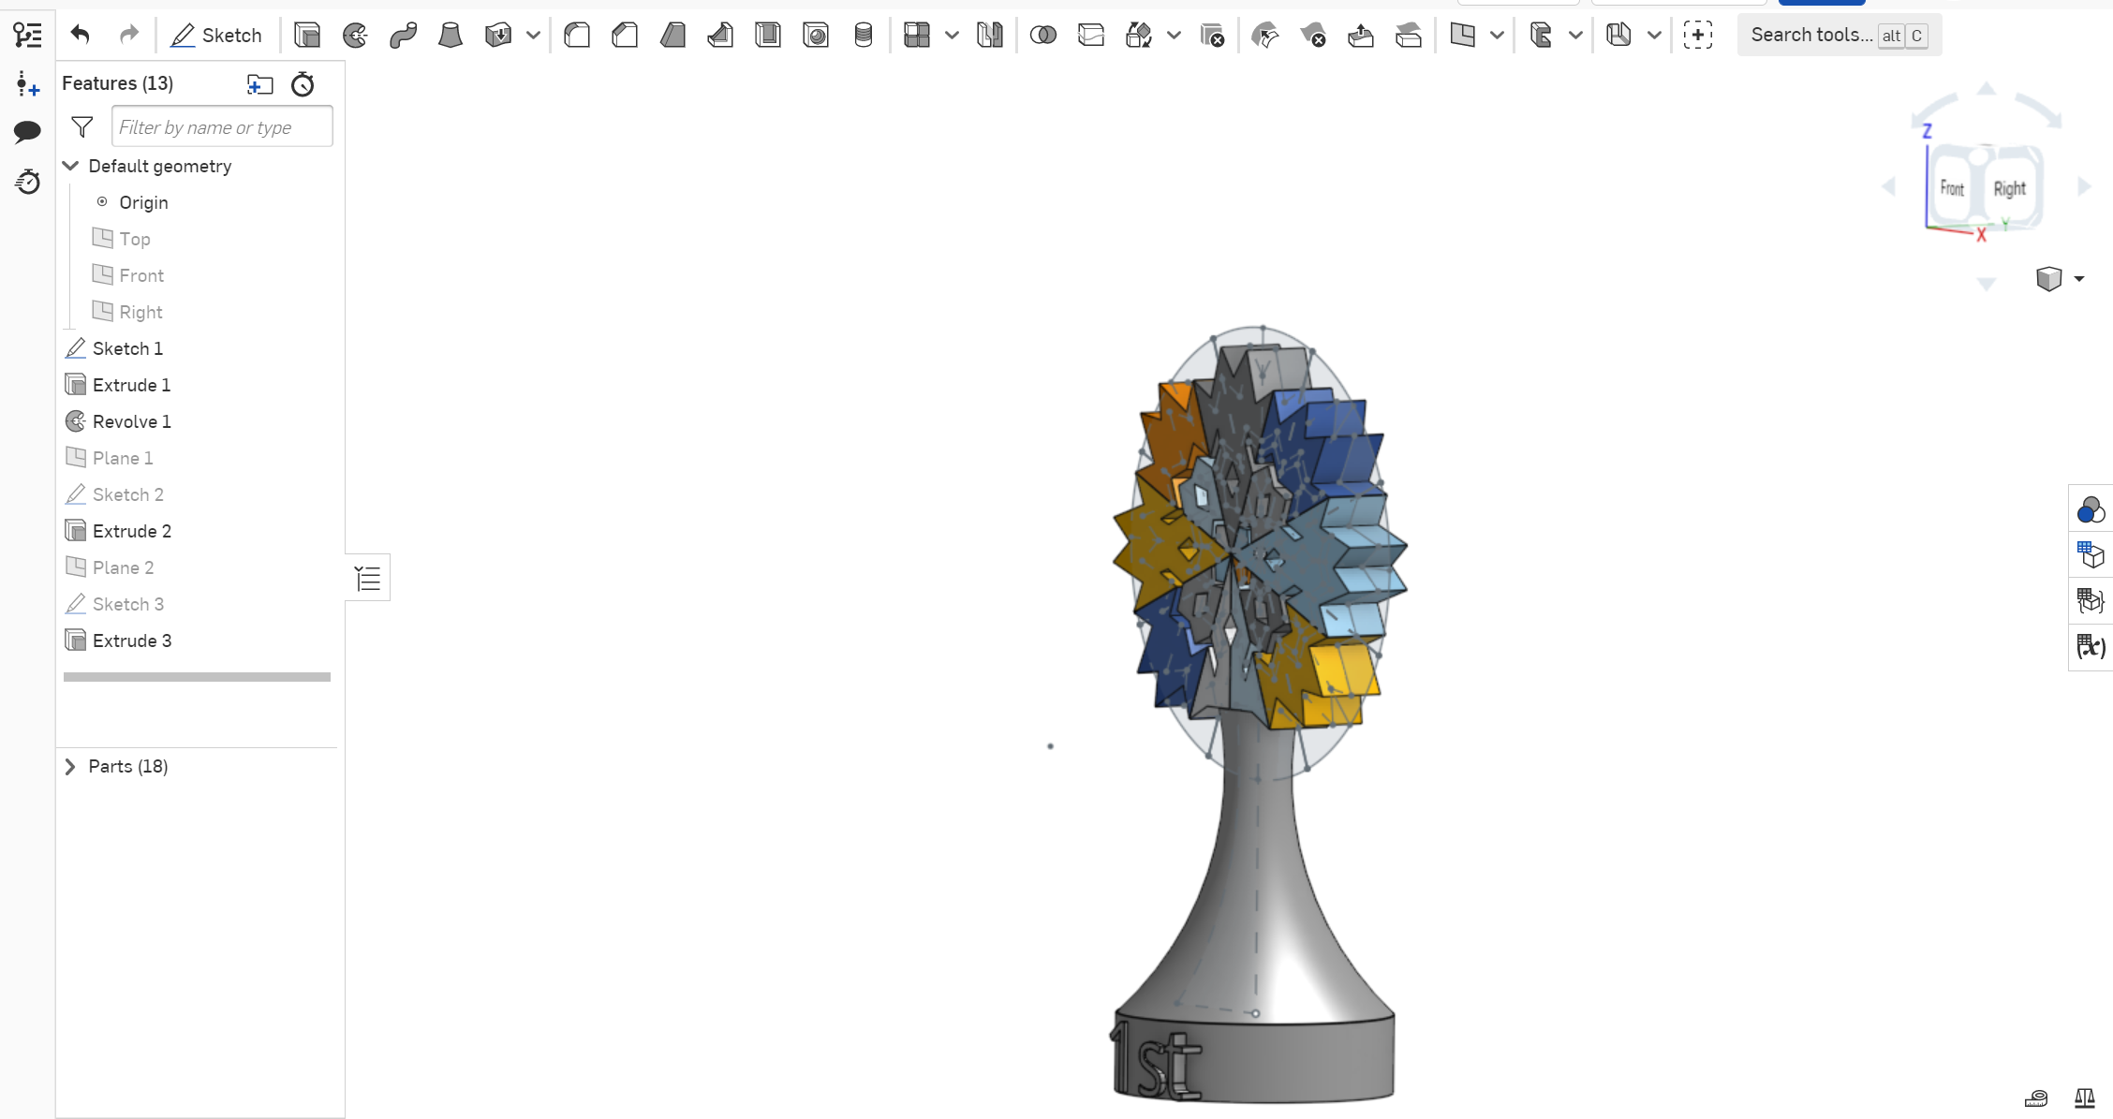The image size is (2113, 1119).
Task: Select the Sweep tool
Action: [x=403, y=35]
